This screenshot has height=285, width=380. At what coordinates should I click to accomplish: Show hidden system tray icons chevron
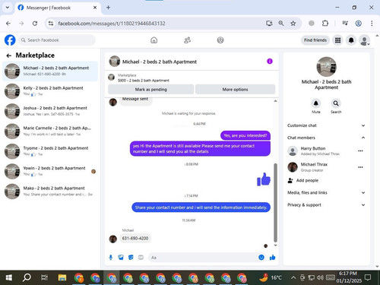293,277
